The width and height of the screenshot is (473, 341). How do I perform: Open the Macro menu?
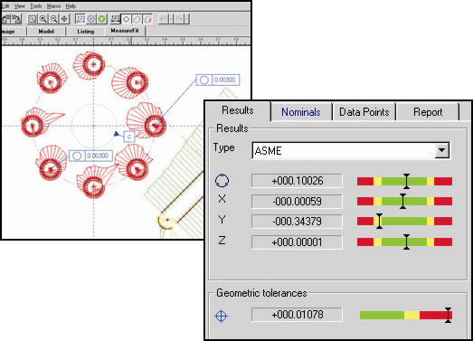click(x=53, y=5)
